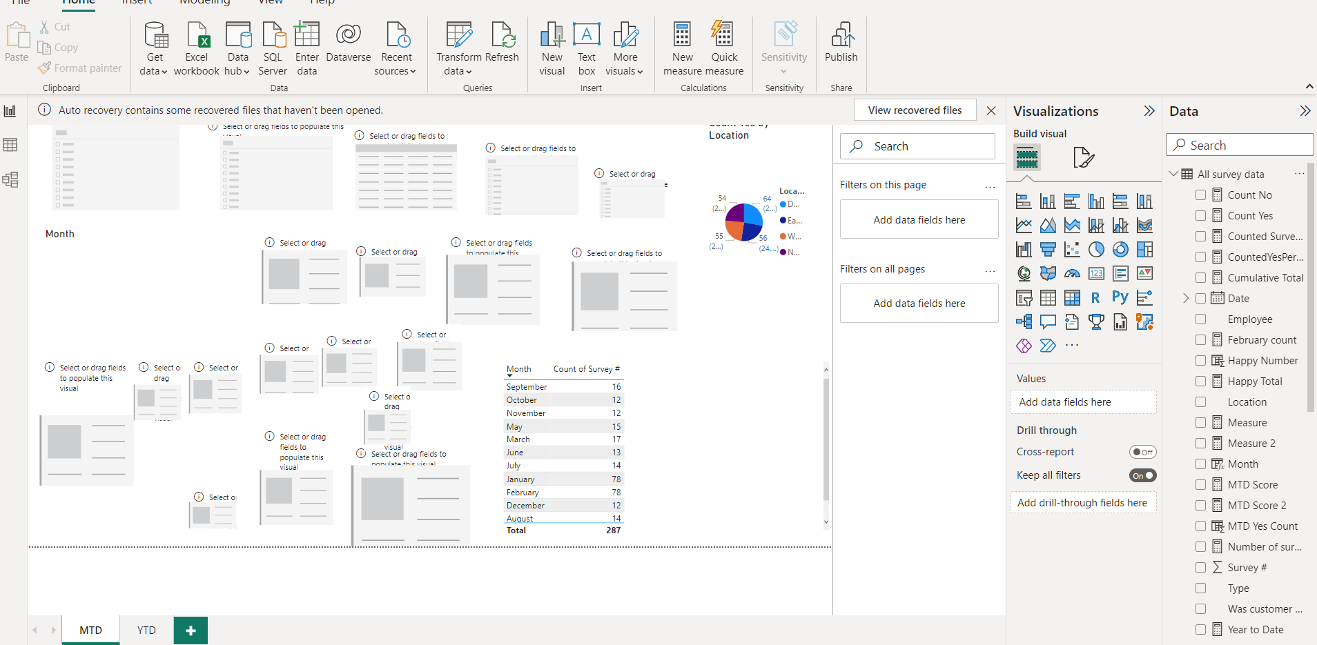Switch to Report view in left sidebar
1317x645 pixels.
point(10,111)
